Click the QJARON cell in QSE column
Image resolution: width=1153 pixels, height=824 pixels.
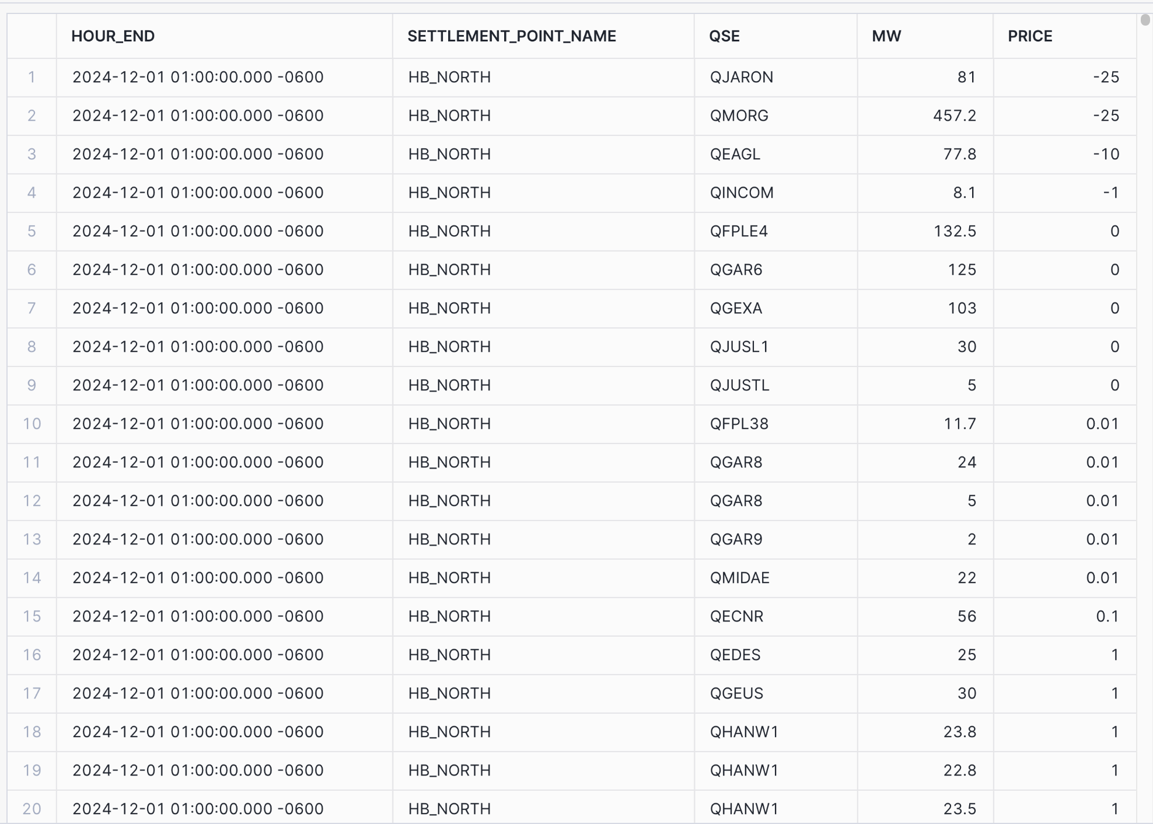point(741,77)
